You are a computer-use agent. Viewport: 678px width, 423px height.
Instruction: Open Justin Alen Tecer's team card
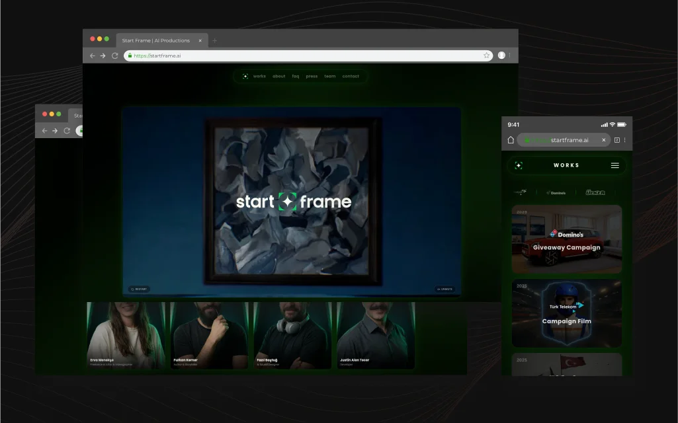(376, 335)
